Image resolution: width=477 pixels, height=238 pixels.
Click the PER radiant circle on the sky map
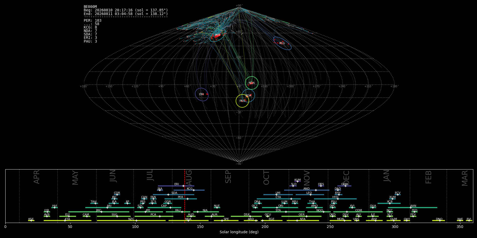click(x=218, y=35)
